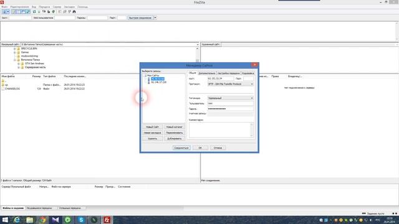Expand the GTA San Andreas folder node
Image resolution: width=399 pixels, height=224 pixels.
point(19,63)
